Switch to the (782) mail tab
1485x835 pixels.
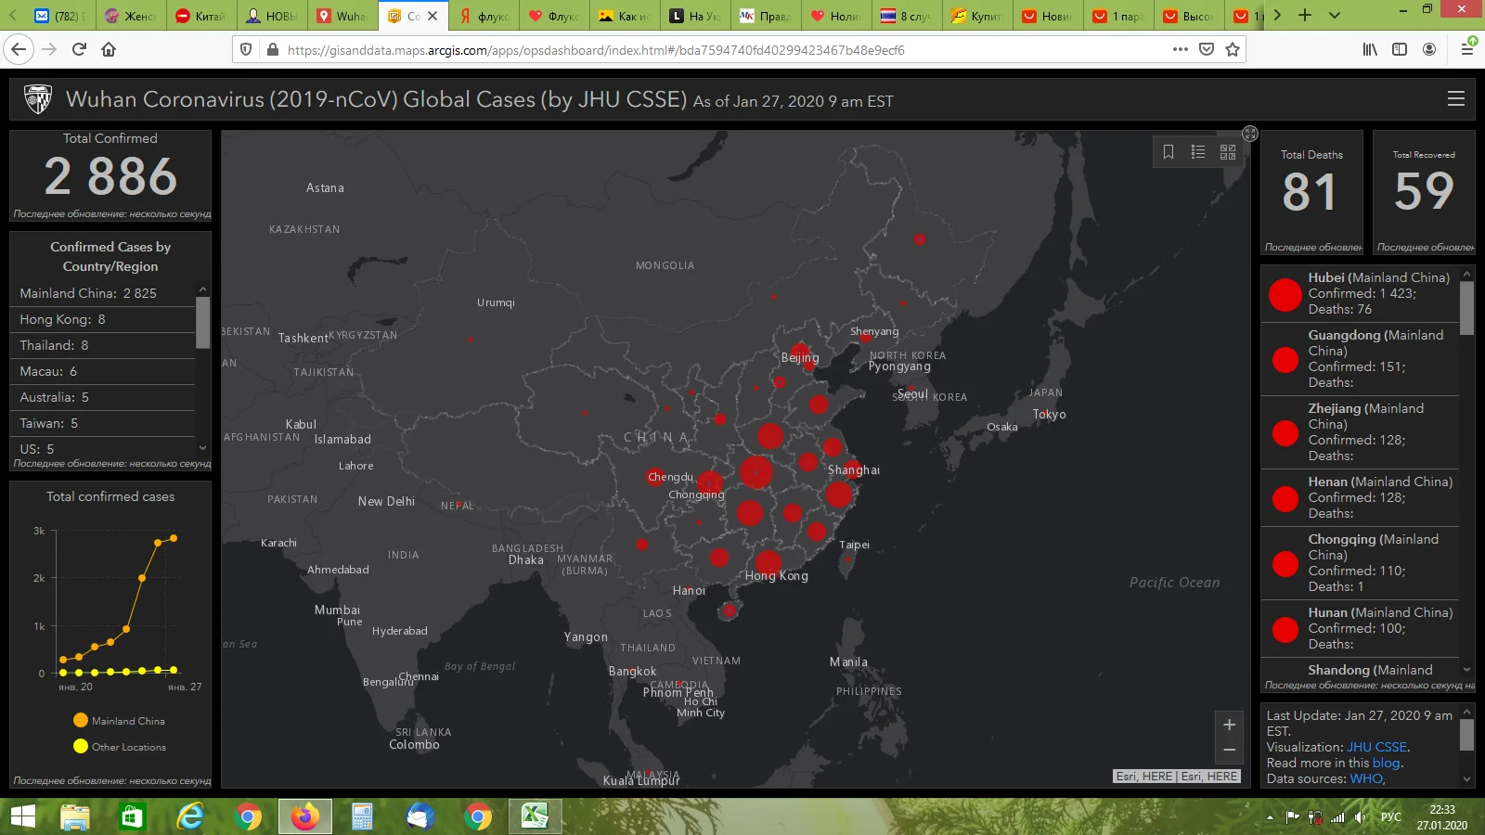[x=60, y=16]
